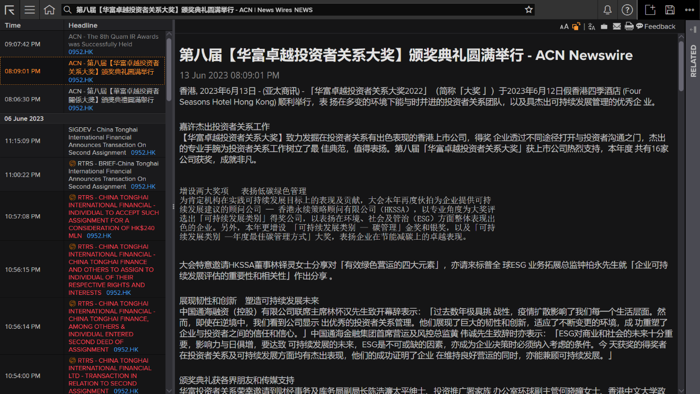700x394 pixels.
Task: Click the headline list vertical scrollbar thumb
Action: coord(169,69)
